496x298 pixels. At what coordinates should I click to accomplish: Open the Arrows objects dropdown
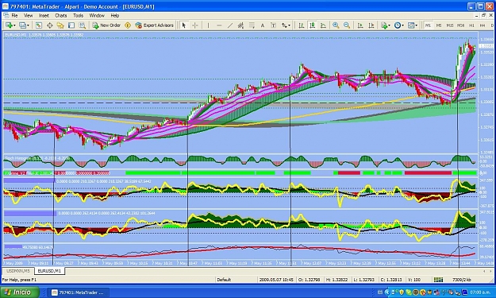pos(286,25)
